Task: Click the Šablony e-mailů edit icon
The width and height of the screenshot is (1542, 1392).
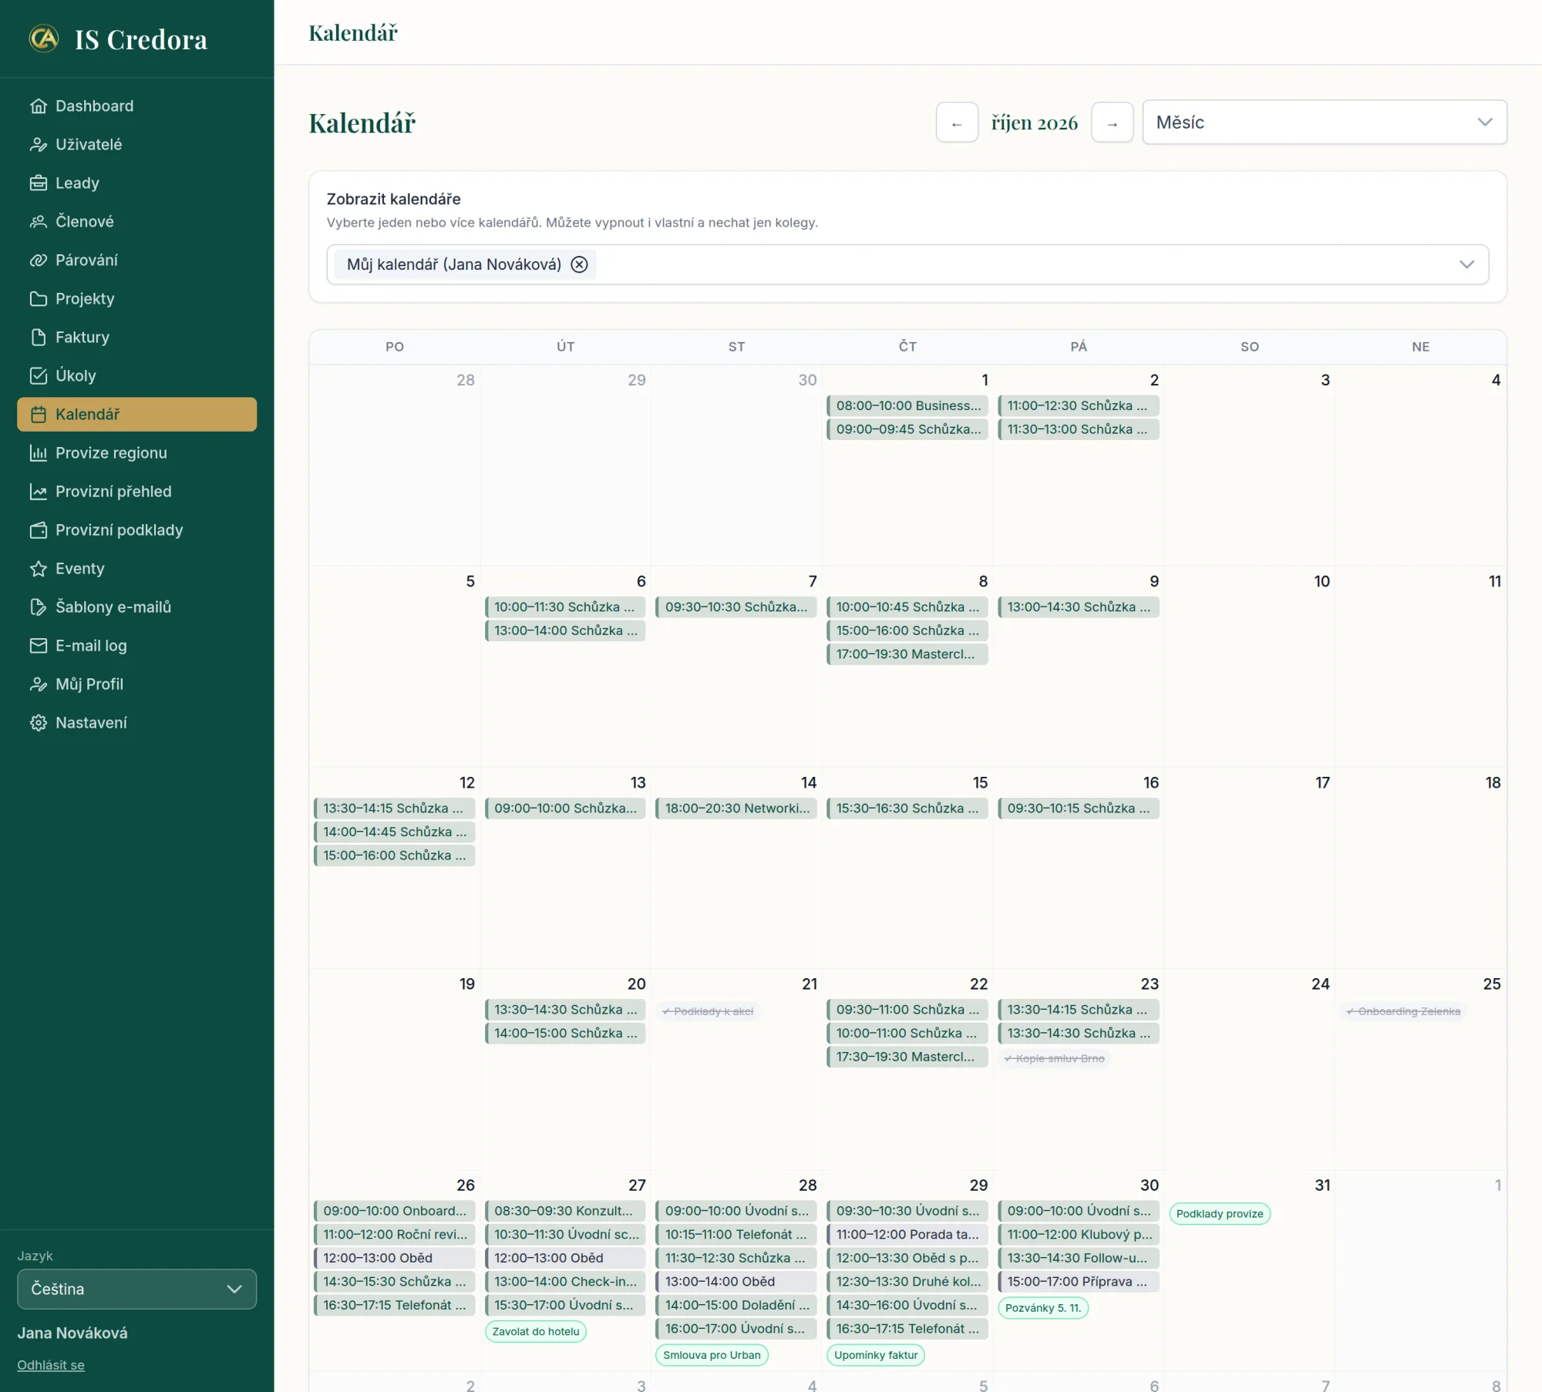Action: click(x=39, y=607)
